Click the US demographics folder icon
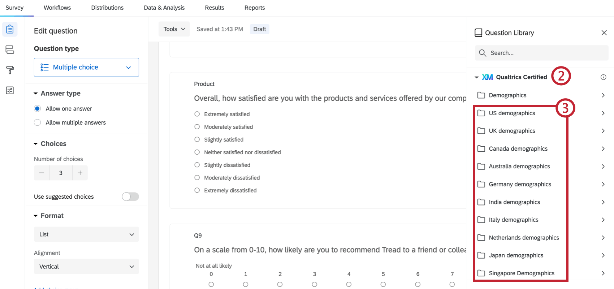Viewport: 614px width, 289px height. pos(481,113)
